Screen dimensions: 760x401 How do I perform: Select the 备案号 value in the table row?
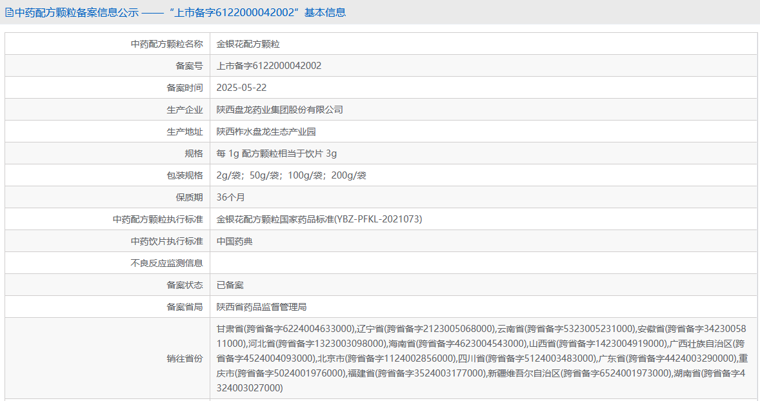point(268,66)
